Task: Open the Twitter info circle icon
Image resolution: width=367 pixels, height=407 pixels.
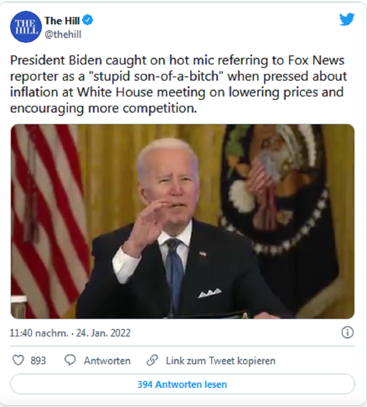Action: [347, 332]
